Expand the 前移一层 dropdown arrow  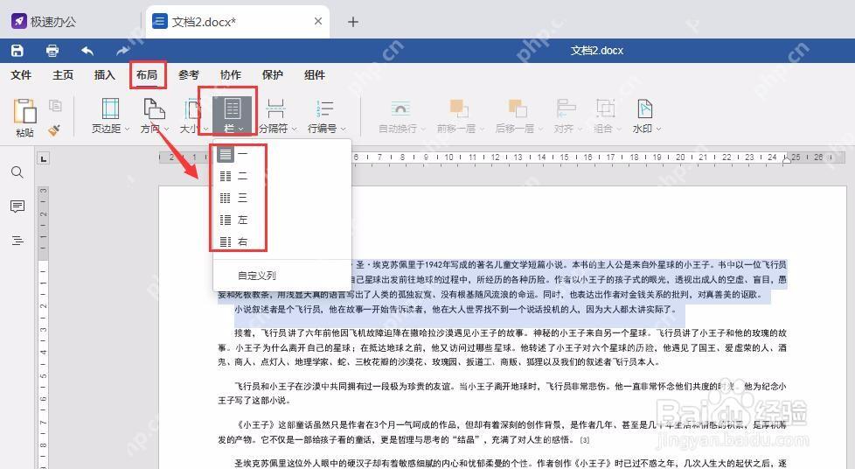point(482,129)
